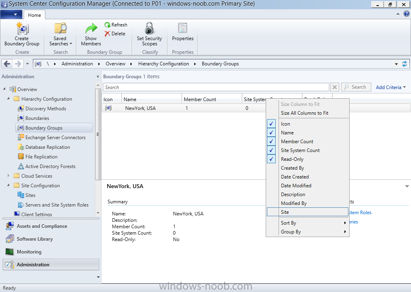The image size is (411, 292).
Task: Enable the Created By column
Action: click(308, 168)
